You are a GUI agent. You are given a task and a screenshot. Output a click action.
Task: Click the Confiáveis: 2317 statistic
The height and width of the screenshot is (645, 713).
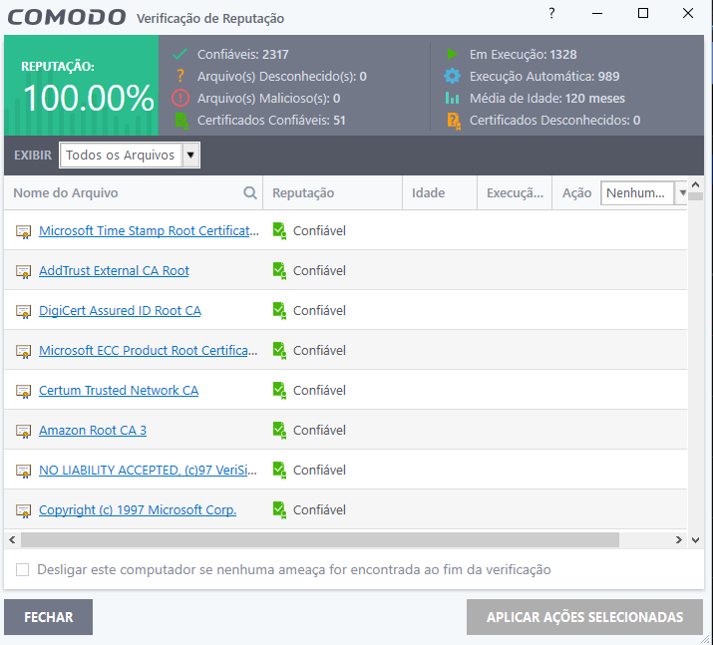pyautogui.click(x=243, y=55)
